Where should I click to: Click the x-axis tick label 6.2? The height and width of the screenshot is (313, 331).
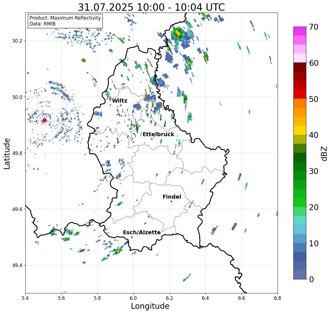coord(170,298)
